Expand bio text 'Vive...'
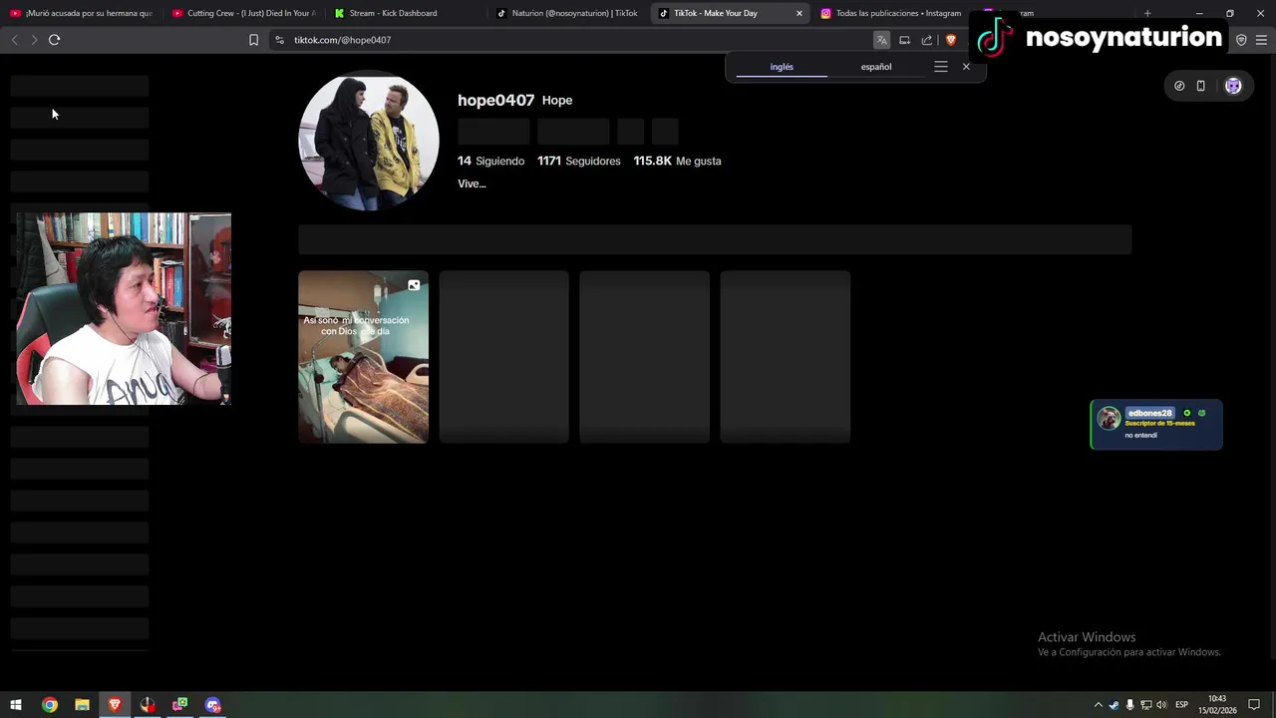1276x718 pixels. 472,183
